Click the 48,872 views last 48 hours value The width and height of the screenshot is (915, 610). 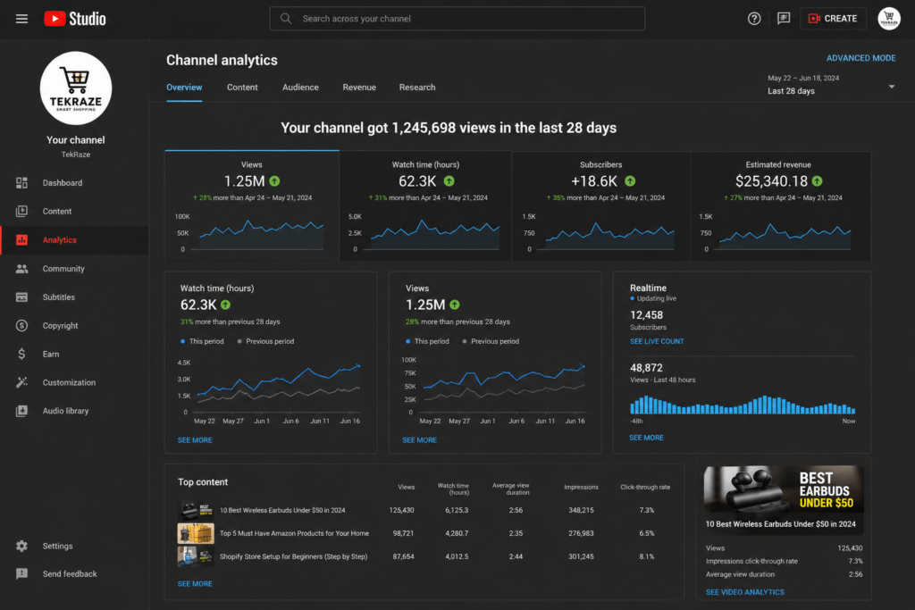[x=646, y=368]
